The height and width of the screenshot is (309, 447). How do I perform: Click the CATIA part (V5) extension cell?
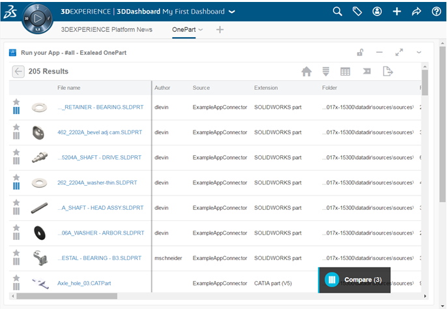tap(273, 284)
